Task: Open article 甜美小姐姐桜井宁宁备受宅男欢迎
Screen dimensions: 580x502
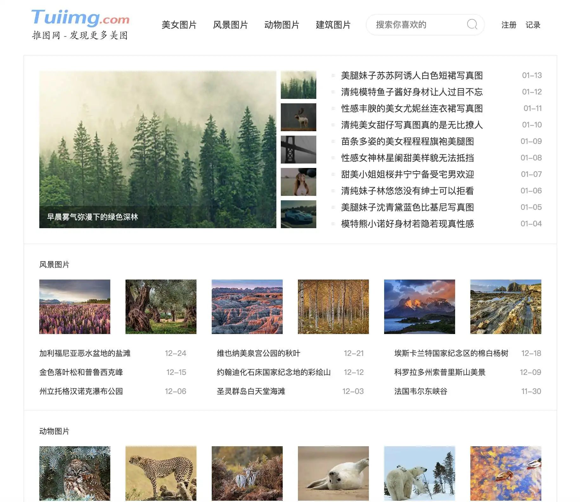Action: pyautogui.click(x=407, y=174)
